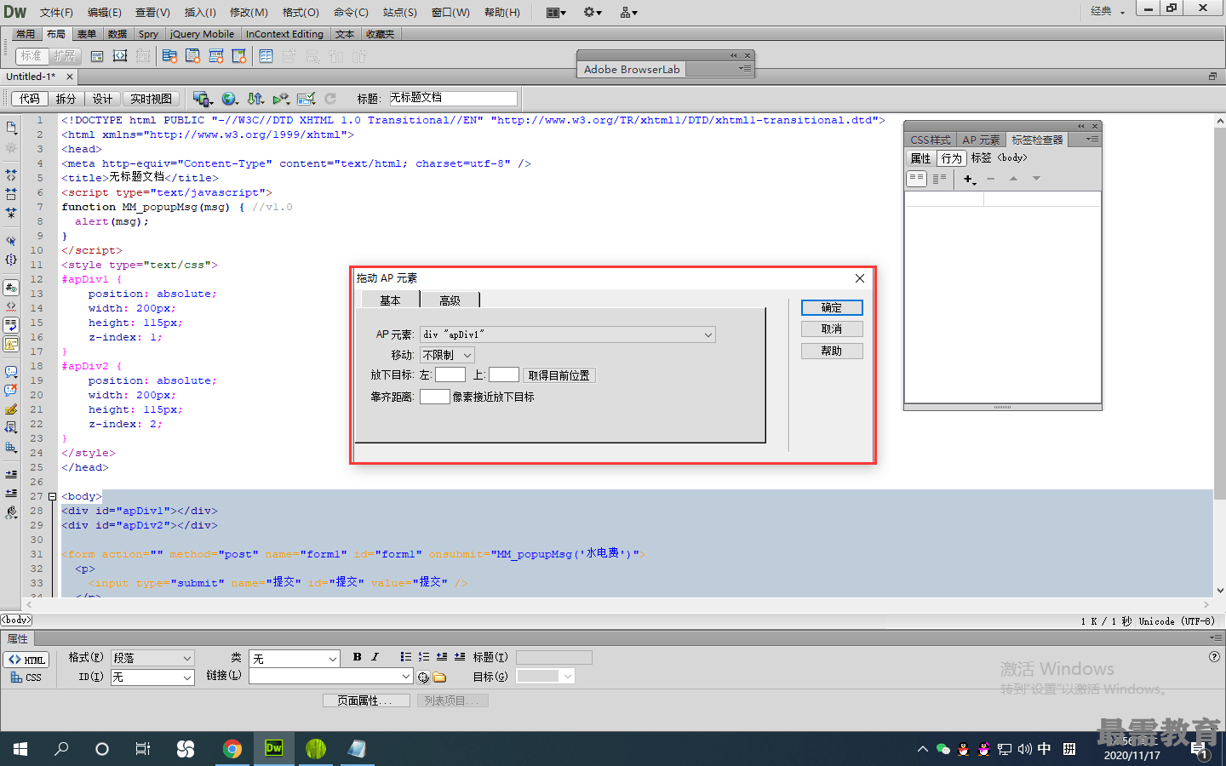Viewport: 1226px width, 766px height.
Task: Click Get Current Position button
Action: tap(559, 375)
